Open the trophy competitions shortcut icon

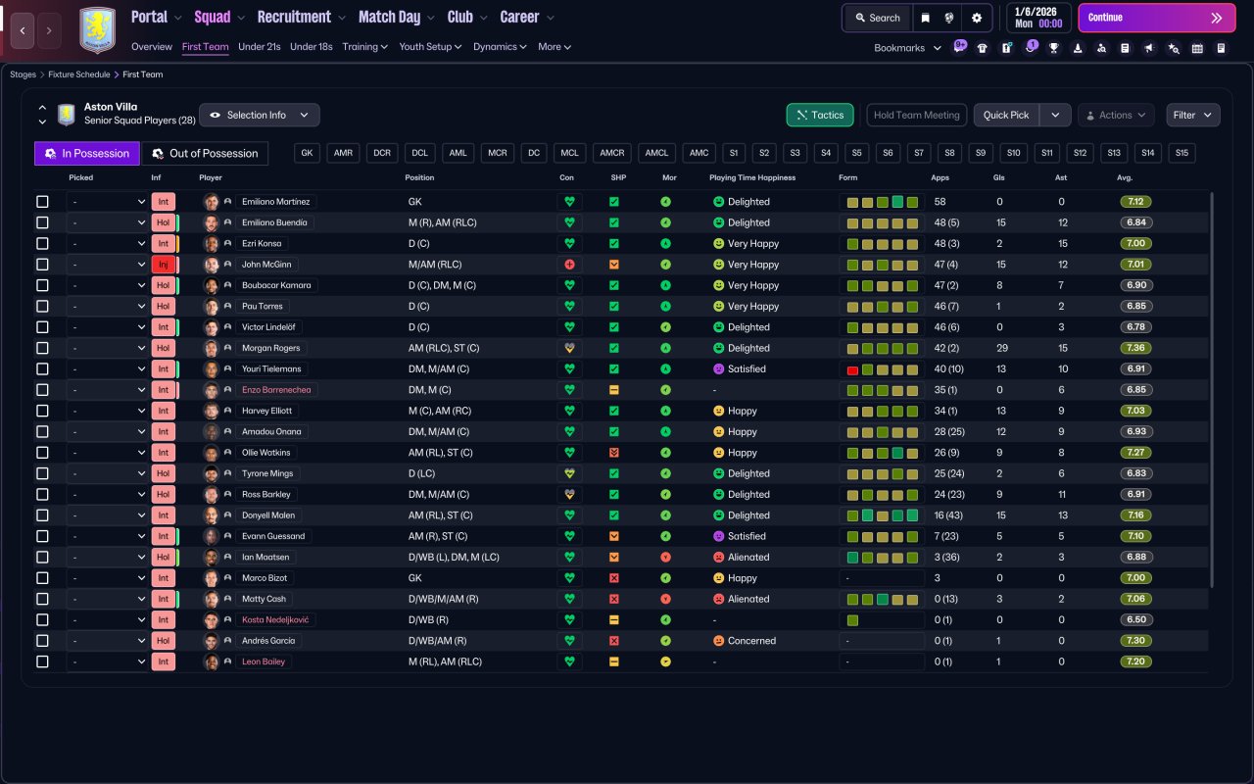1054,48
